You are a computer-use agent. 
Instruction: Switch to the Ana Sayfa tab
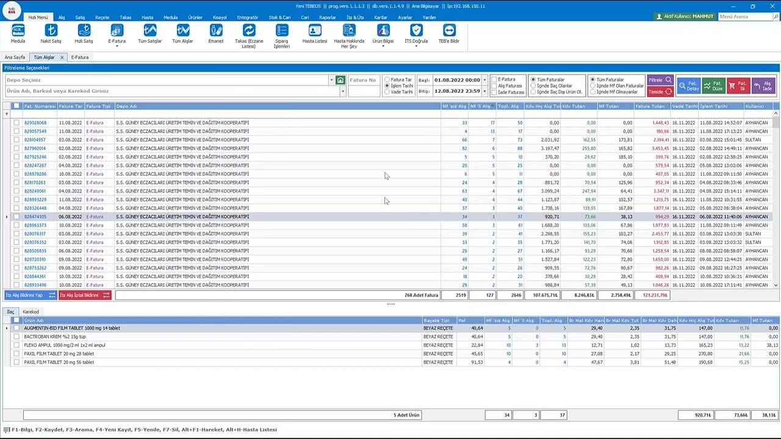coord(15,57)
